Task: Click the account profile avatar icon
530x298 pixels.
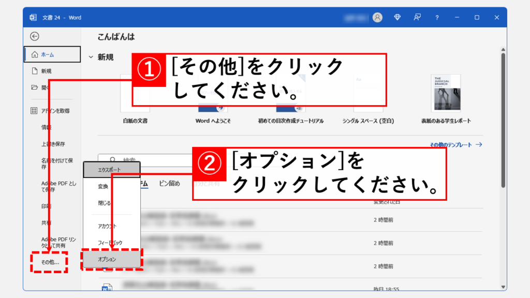Action: pos(377,17)
